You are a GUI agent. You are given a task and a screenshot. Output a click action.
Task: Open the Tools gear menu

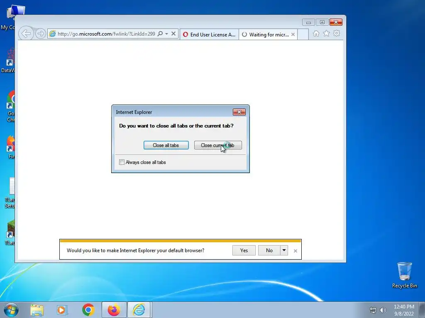point(337,33)
